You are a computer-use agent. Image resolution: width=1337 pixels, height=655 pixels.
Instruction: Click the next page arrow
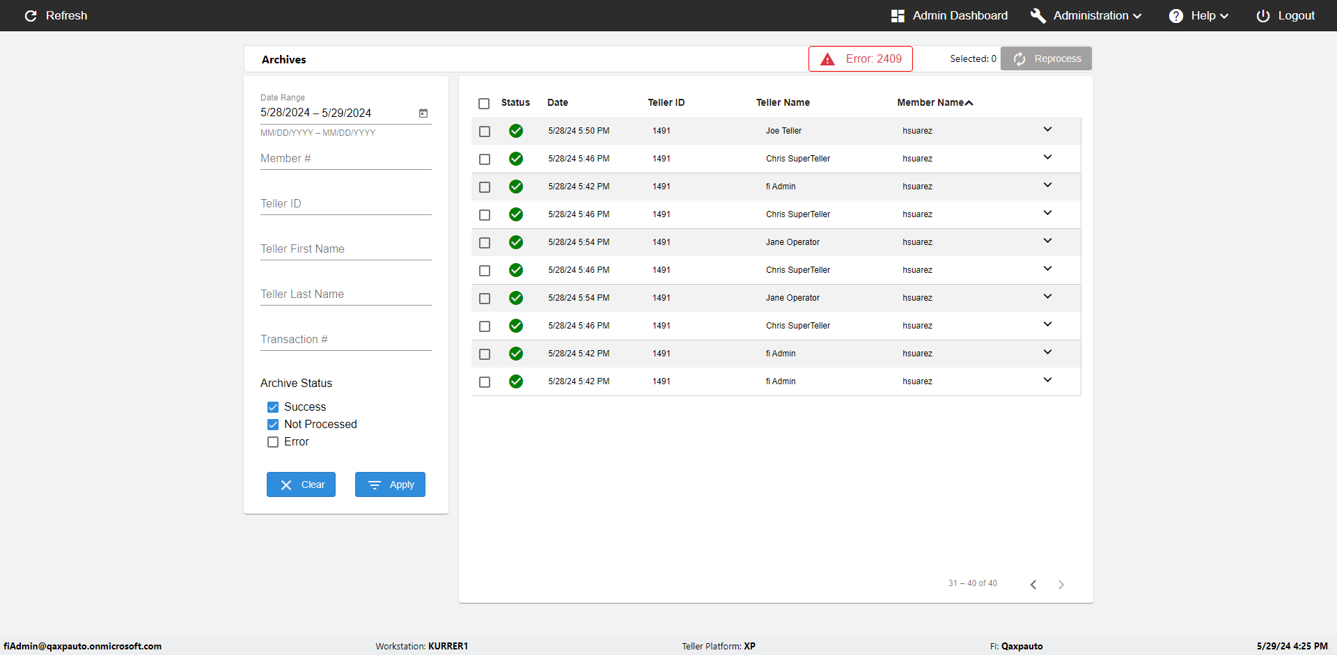(1061, 585)
